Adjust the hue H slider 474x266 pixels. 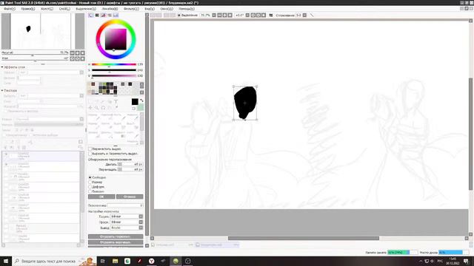point(114,64)
